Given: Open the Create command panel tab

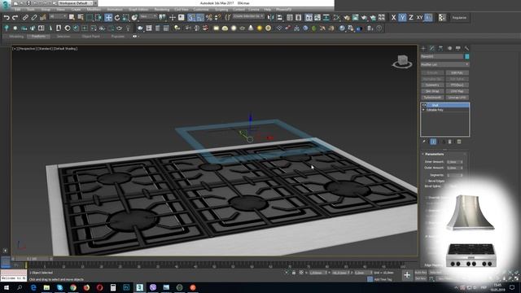Looking at the screenshot, I should click(x=423, y=49).
